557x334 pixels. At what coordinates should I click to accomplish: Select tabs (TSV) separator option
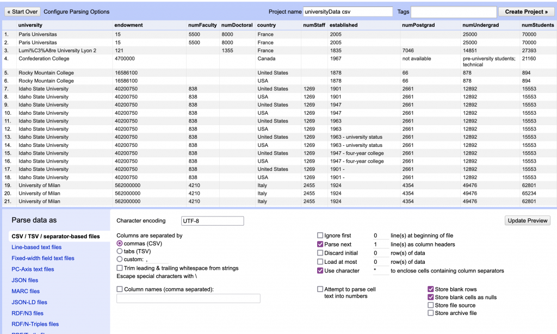pyautogui.click(x=120, y=251)
